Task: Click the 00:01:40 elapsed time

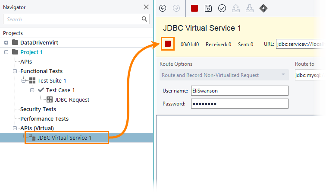Action: click(x=190, y=45)
